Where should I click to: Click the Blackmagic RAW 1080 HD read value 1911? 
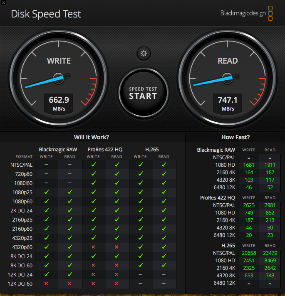pos(270,165)
